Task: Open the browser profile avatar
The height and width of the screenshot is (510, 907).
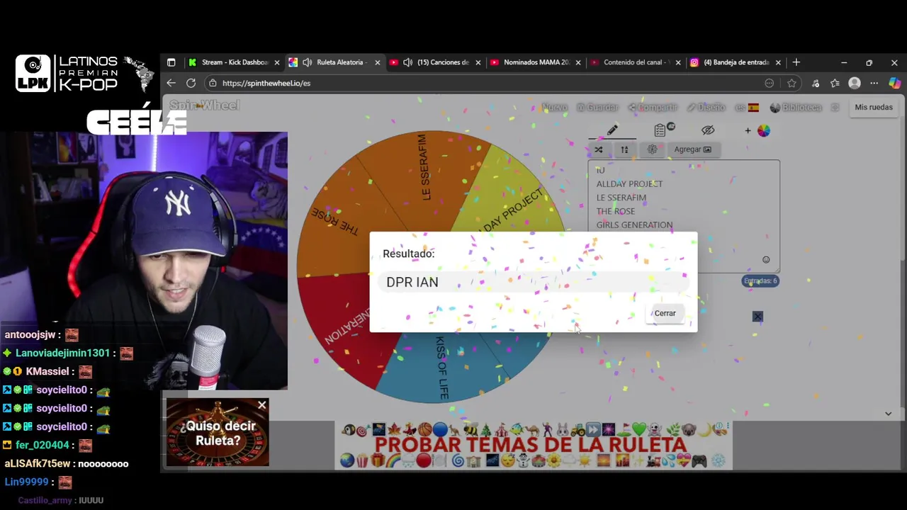Action: tap(855, 83)
